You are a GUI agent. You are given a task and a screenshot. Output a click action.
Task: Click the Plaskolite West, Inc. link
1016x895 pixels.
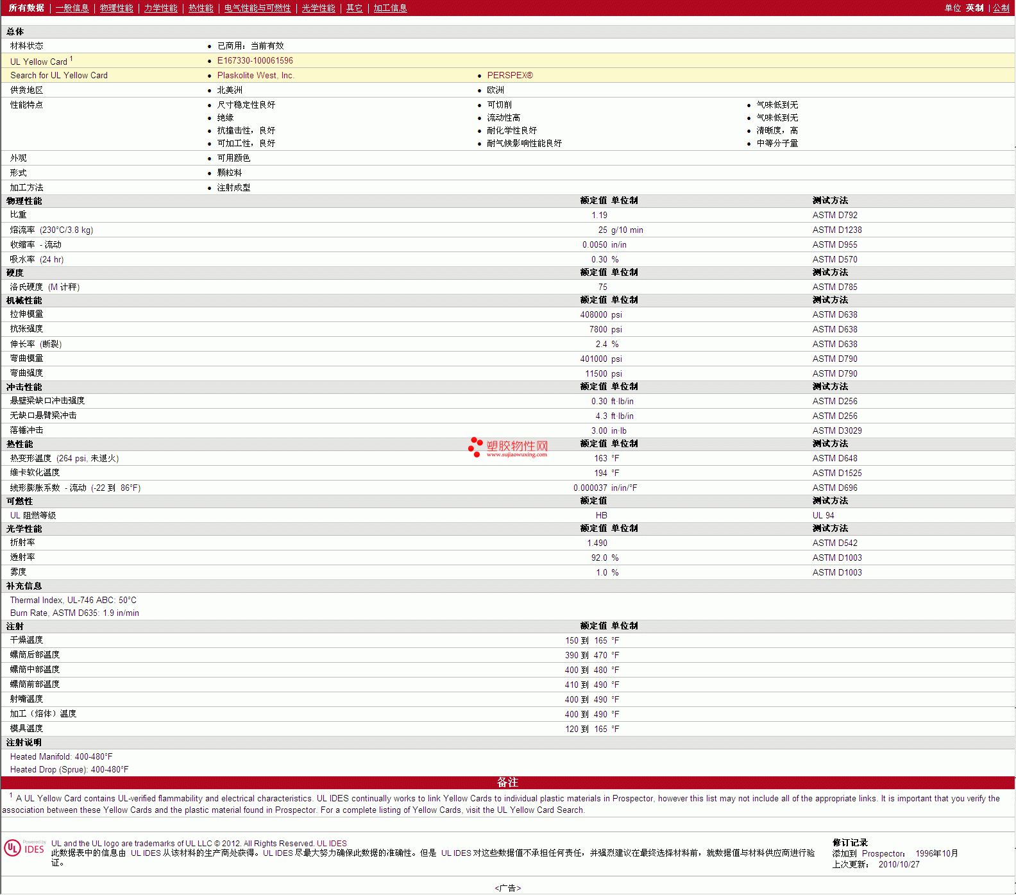click(x=255, y=76)
